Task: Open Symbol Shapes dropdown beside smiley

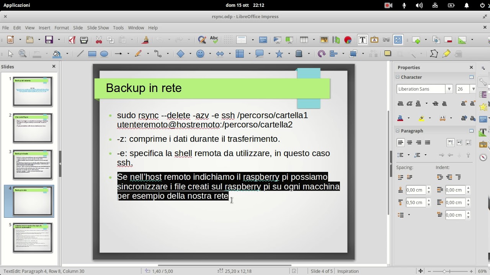Action: tap(210, 54)
